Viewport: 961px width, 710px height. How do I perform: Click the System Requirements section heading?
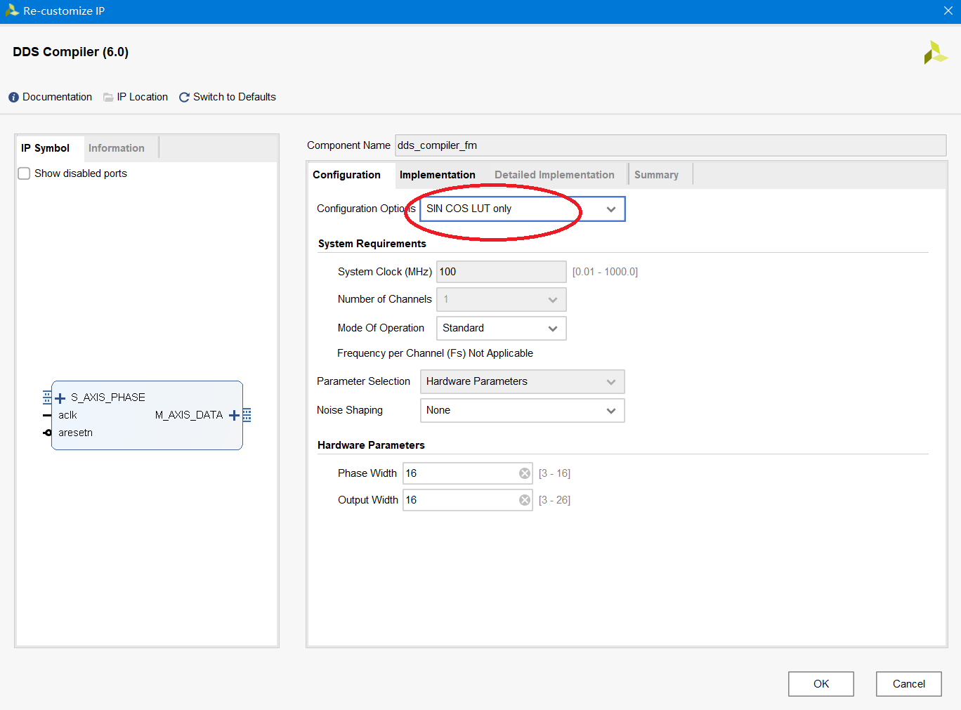372,244
